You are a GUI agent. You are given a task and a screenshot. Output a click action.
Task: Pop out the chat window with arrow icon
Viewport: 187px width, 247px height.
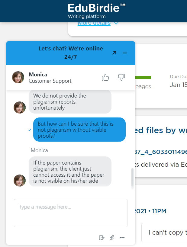[114, 53]
